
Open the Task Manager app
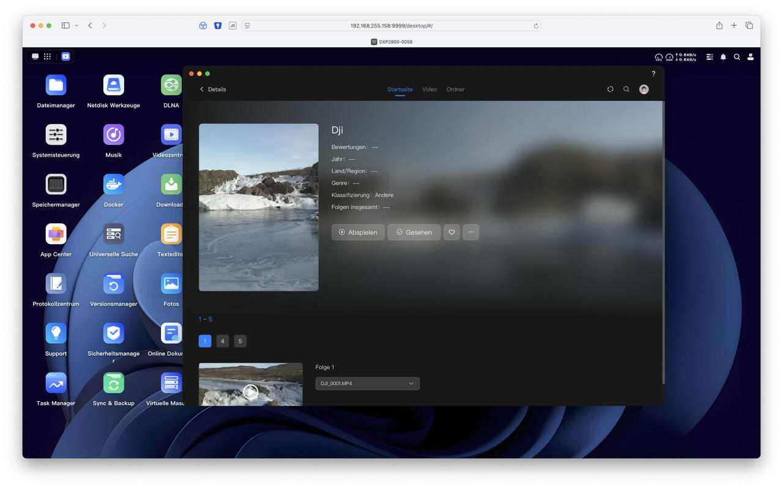(56, 383)
